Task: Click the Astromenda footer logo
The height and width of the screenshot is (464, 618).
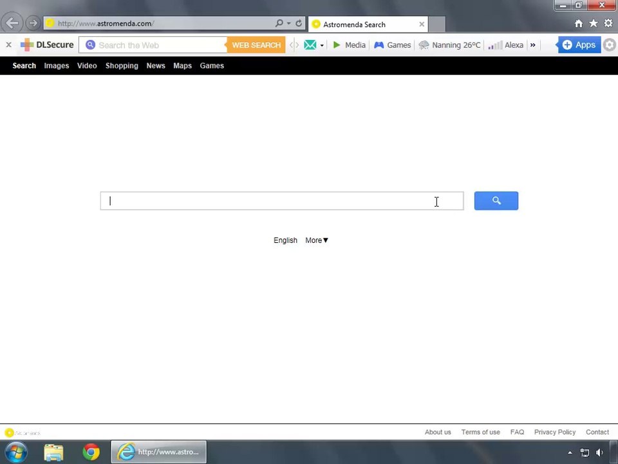Action: (x=23, y=433)
